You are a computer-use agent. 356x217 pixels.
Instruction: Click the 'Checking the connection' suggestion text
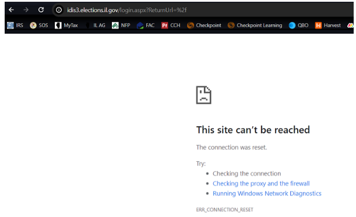[x=247, y=173]
